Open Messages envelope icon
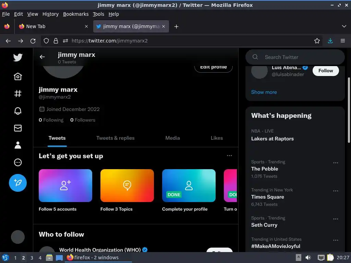This screenshot has height=263, width=351. [x=18, y=128]
